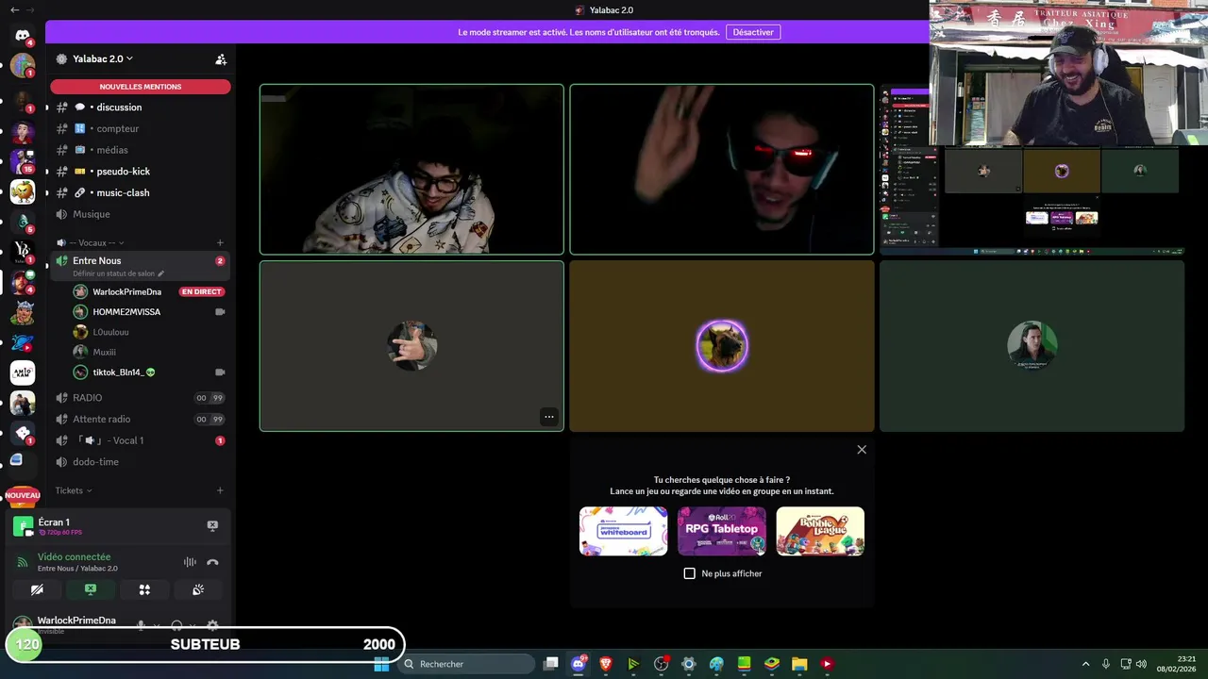Toggle screen sharing in the voice panel
This screenshot has height=679, width=1208.
pyautogui.click(x=91, y=589)
